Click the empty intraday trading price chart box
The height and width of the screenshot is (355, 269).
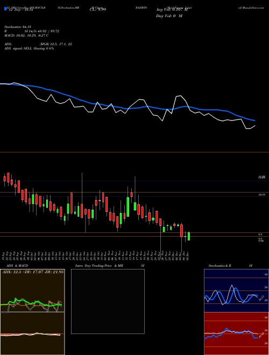[108, 301]
